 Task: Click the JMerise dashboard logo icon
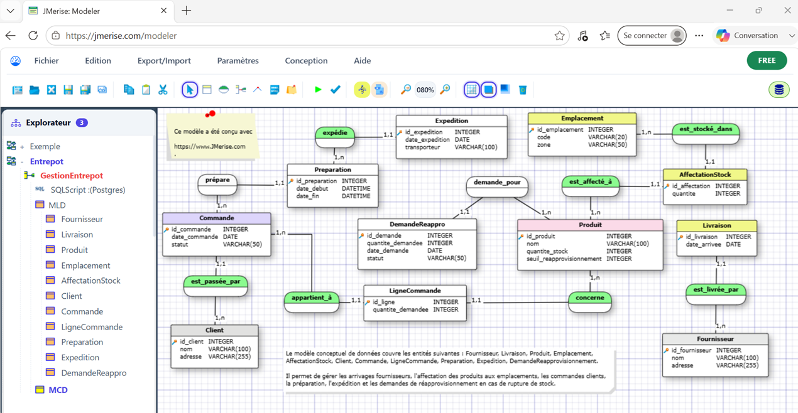[x=16, y=61]
